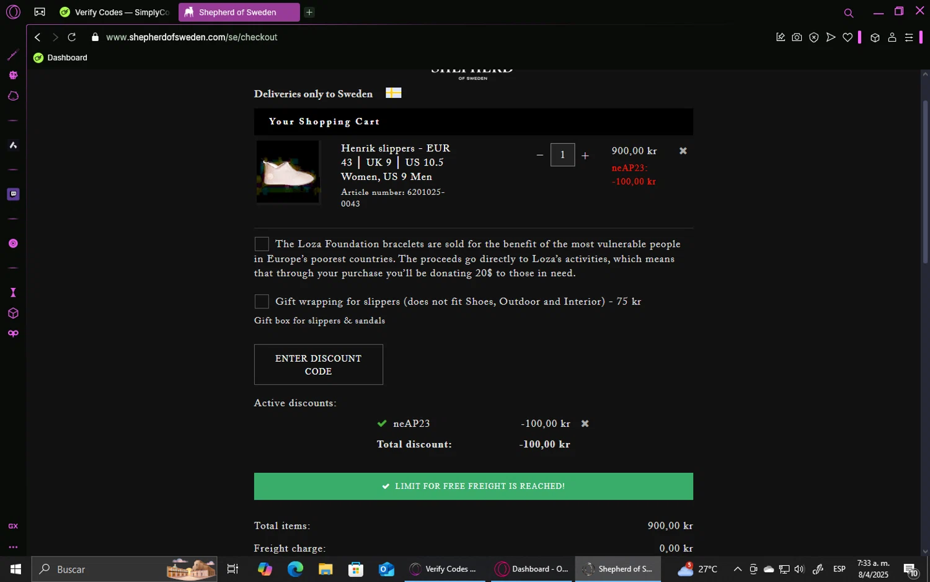Open the profile account icon
This screenshot has height=582, width=930.
click(x=892, y=37)
